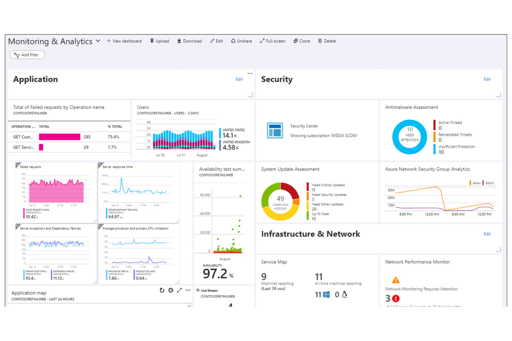Switch the dashboard to Full screen mode
This screenshot has height=341, width=512.
(x=262, y=41)
